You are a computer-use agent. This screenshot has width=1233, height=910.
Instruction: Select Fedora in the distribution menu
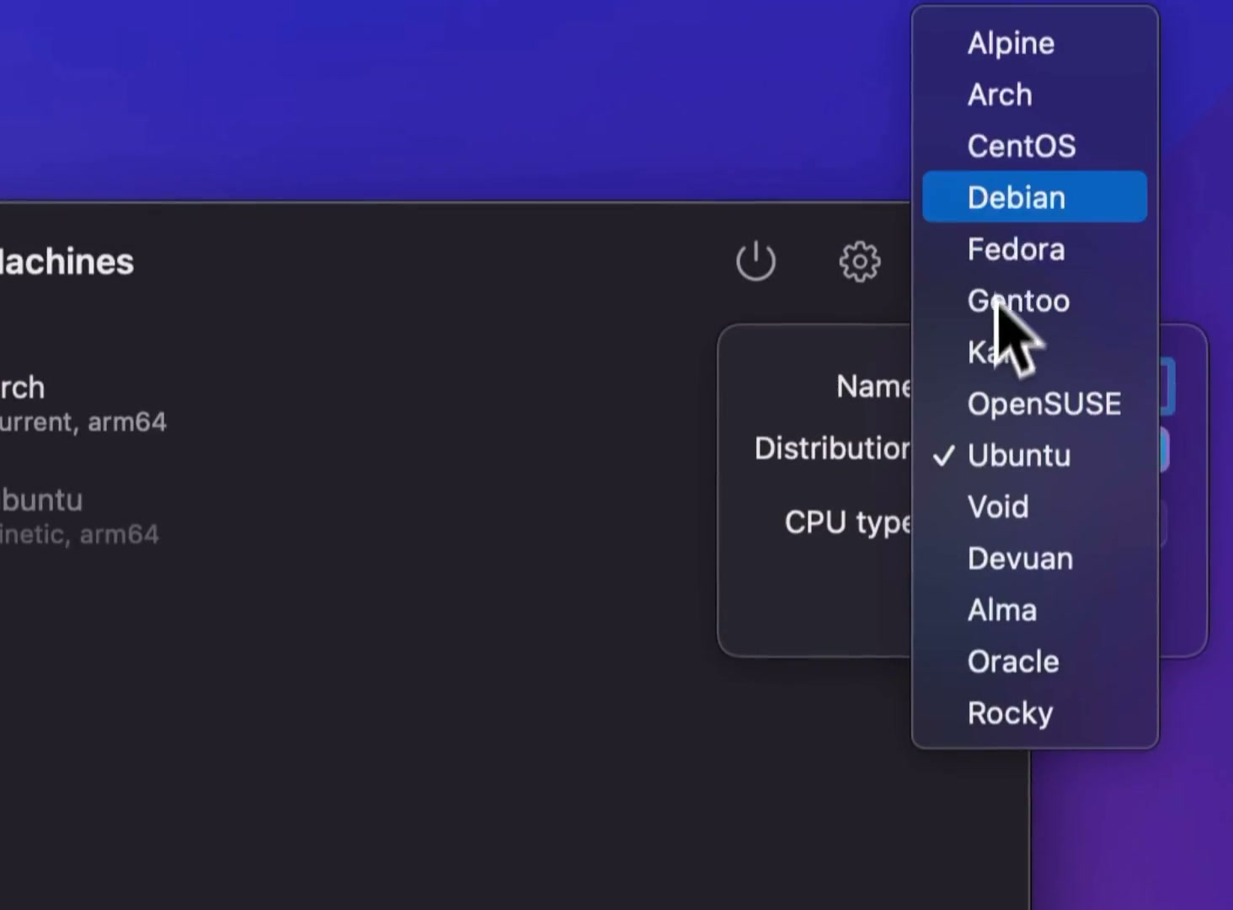[x=1034, y=249]
